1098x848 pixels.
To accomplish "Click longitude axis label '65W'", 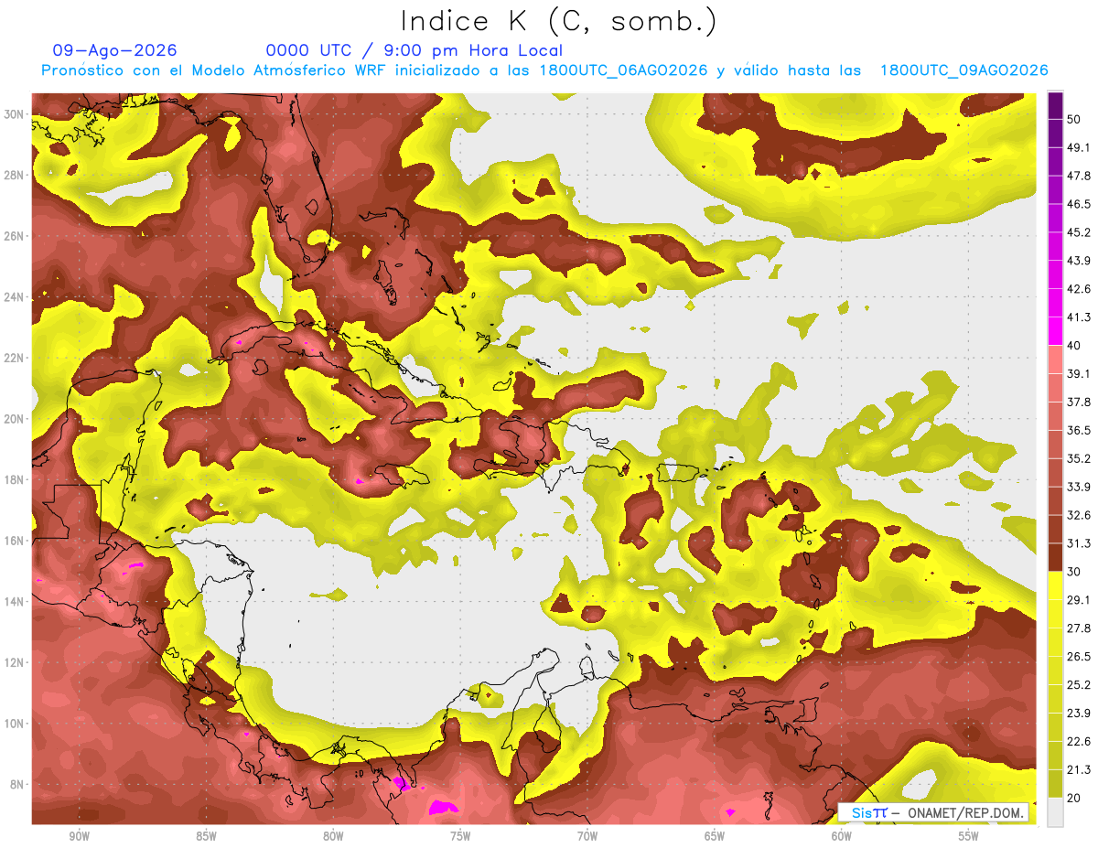I will point(715,836).
